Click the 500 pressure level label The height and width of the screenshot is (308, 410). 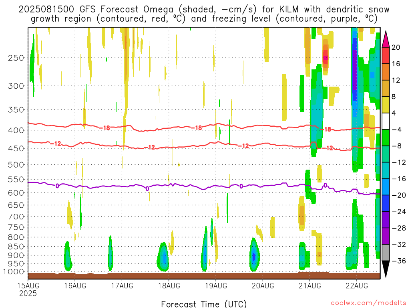[16, 165]
